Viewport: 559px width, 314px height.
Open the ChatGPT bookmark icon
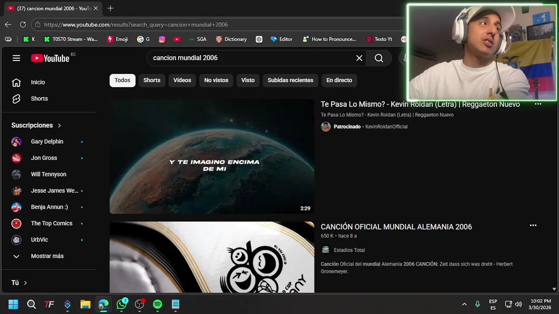click(259, 39)
